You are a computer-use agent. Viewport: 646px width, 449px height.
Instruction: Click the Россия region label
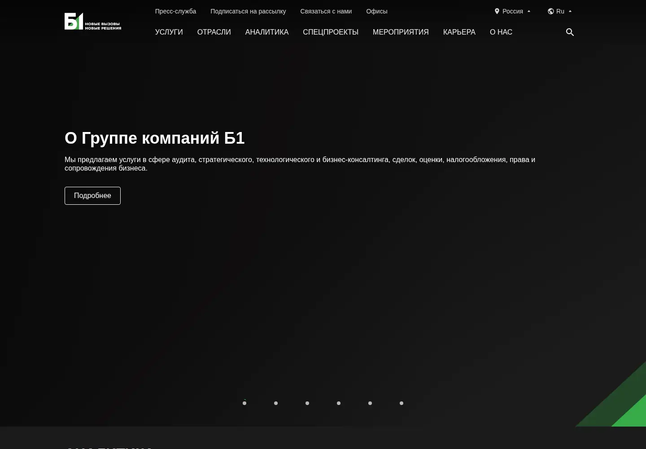[x=513, y=11]
